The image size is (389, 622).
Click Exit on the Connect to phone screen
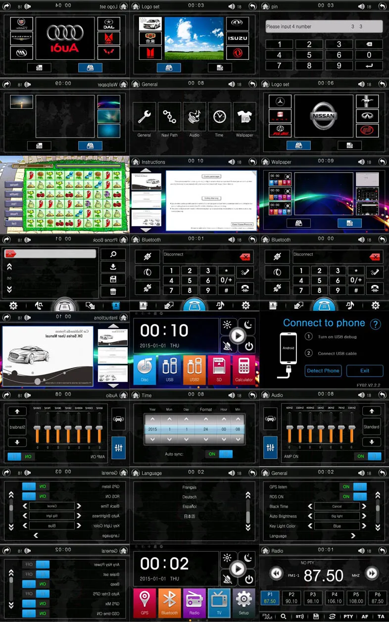[x=365, y=371]
